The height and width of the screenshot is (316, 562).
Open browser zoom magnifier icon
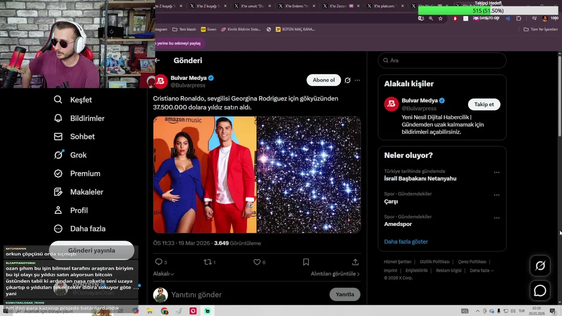pos(431,18)
